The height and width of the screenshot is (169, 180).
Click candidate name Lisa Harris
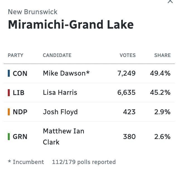coord(60,92)
